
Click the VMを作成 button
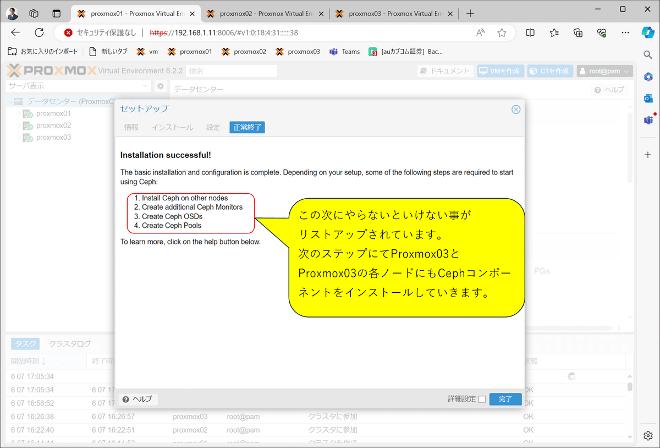pyautogui.click(x=500, y=71)
